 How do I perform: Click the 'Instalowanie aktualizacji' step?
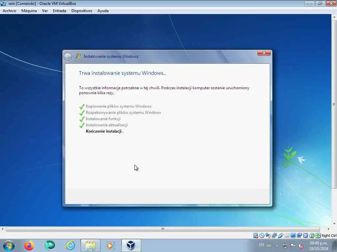pos(107,125)
